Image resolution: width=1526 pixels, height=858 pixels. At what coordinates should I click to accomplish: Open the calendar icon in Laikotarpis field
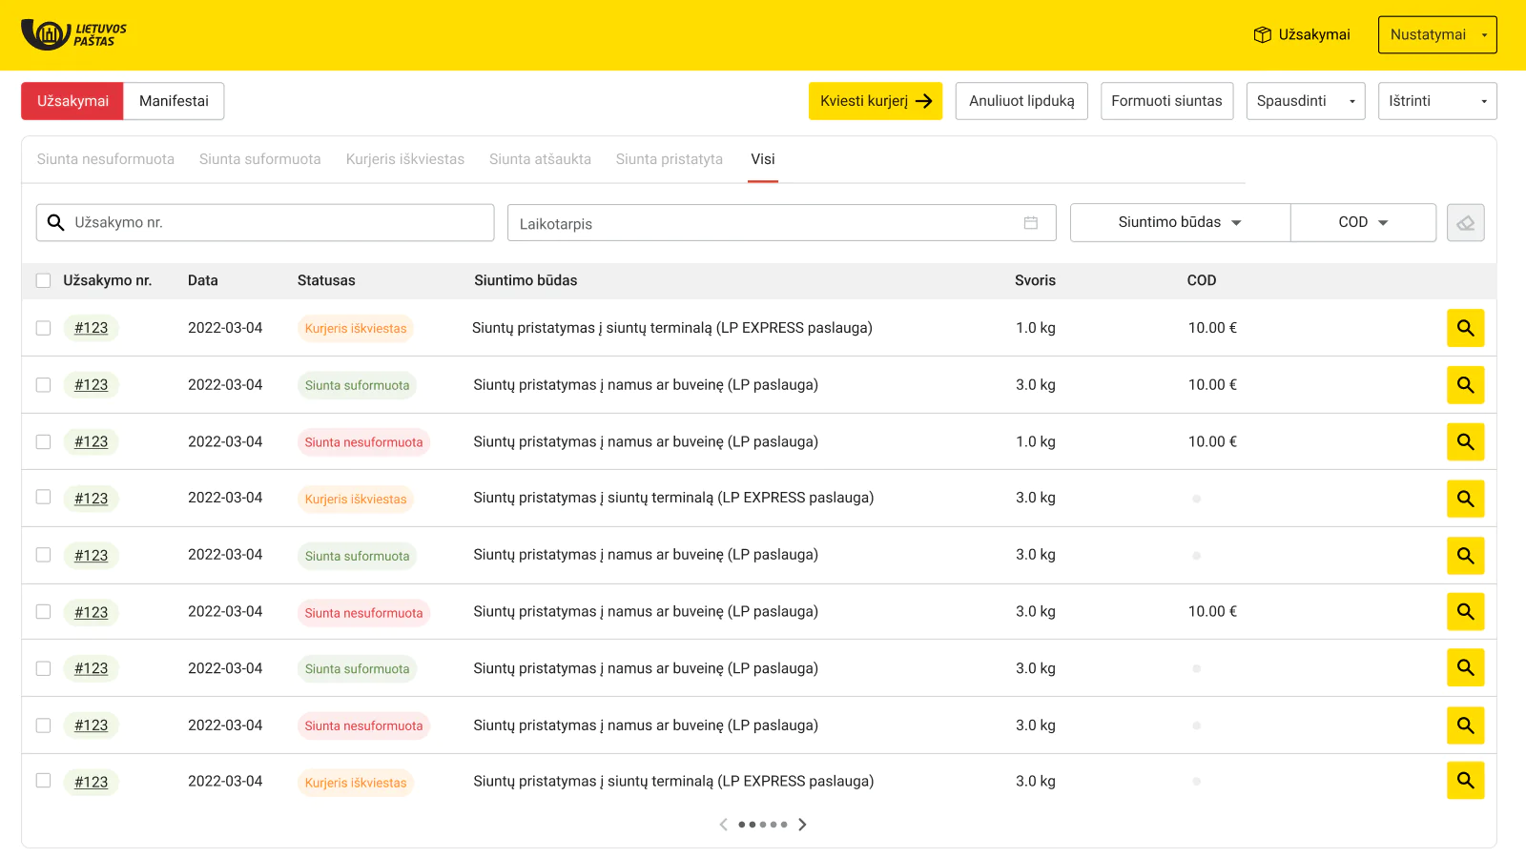(1030, 223)
